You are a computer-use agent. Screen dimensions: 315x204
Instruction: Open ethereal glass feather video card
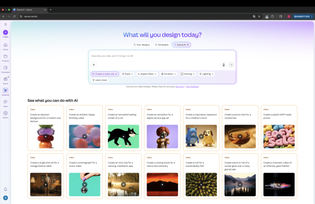click(279, 176)
